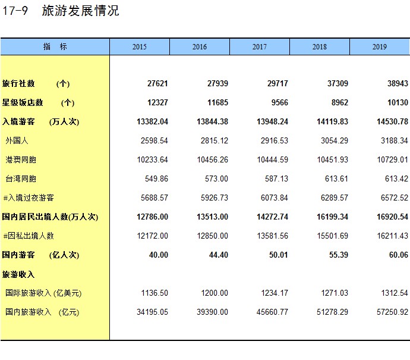Select the row label 旅行社数 (个)
The image size is (410, 360).
pyautogui.click(x=36, y=83)
